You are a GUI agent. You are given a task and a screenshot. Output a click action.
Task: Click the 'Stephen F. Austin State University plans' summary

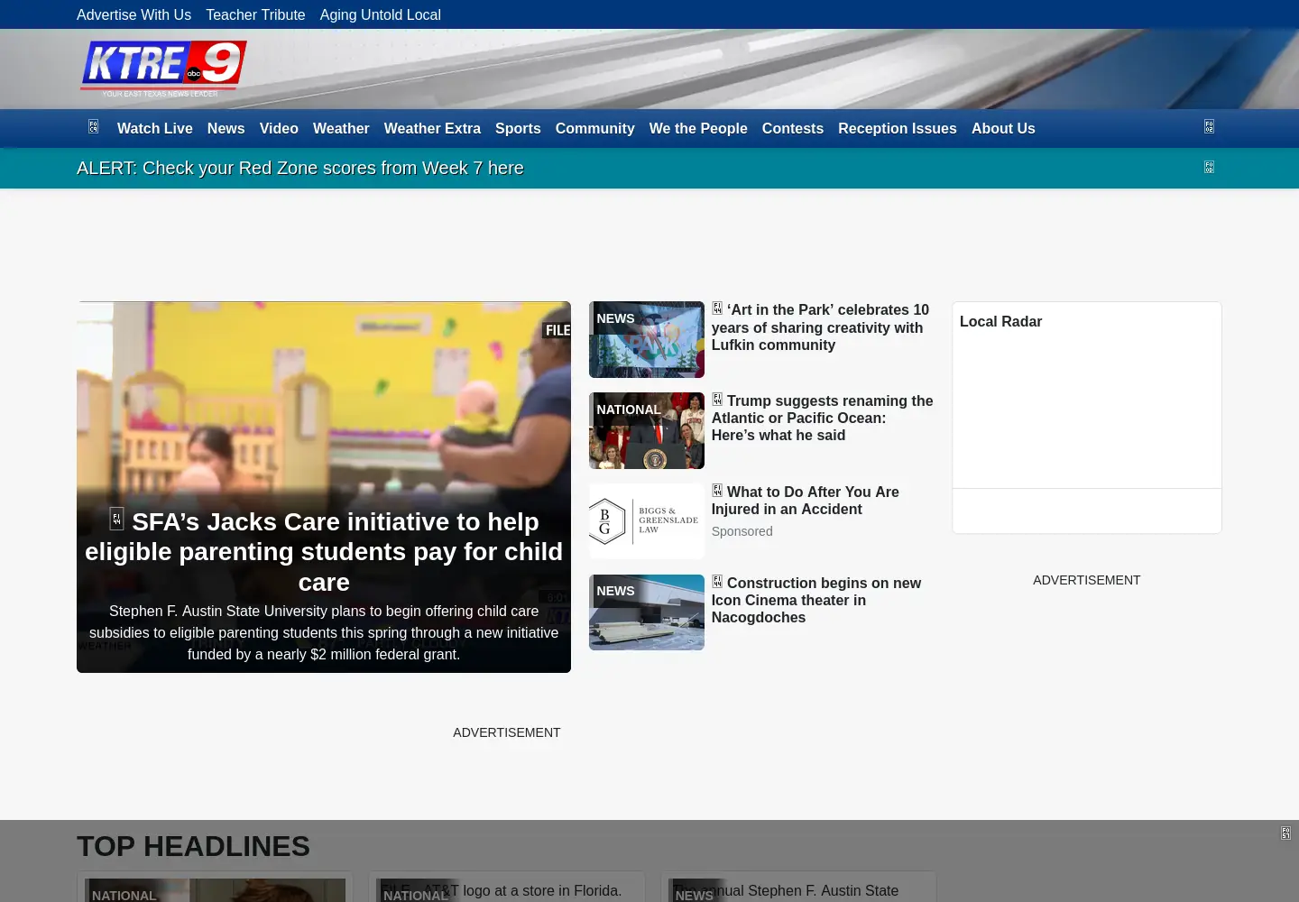[x=324, y=633]
